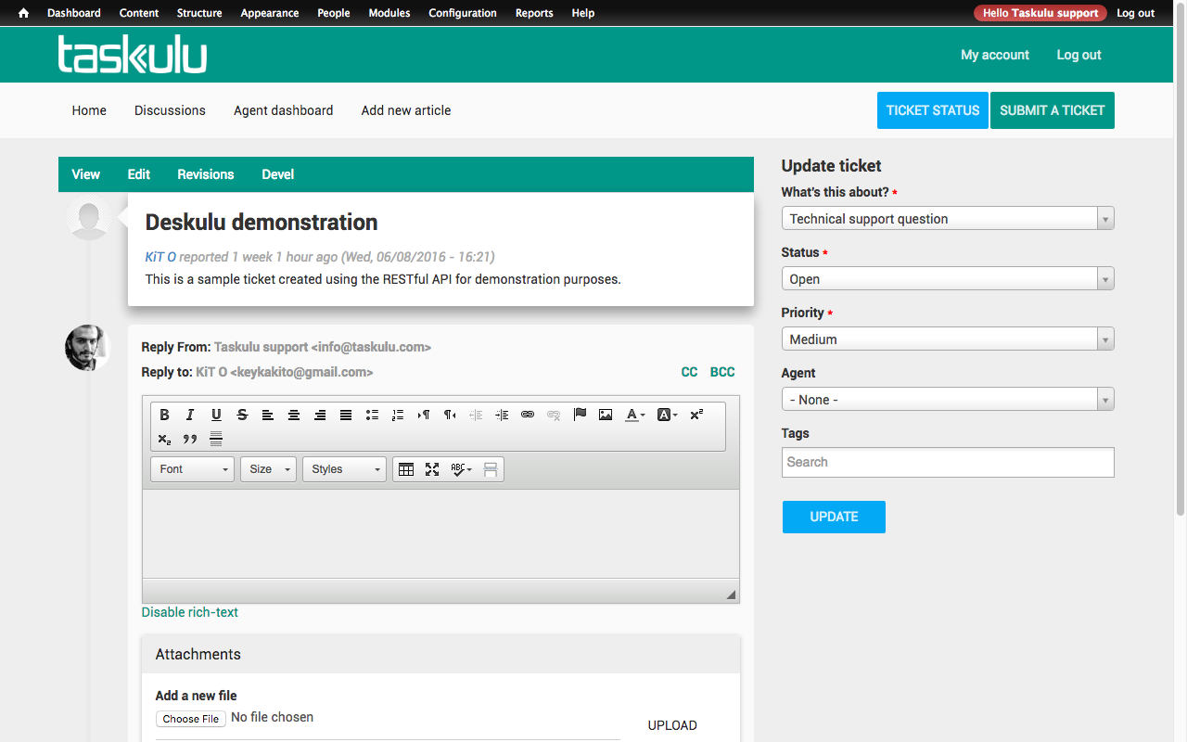Apply underline formatting
Image resolution: width=1187 pixels, height=742 pixels.
[x=216, y=415]
